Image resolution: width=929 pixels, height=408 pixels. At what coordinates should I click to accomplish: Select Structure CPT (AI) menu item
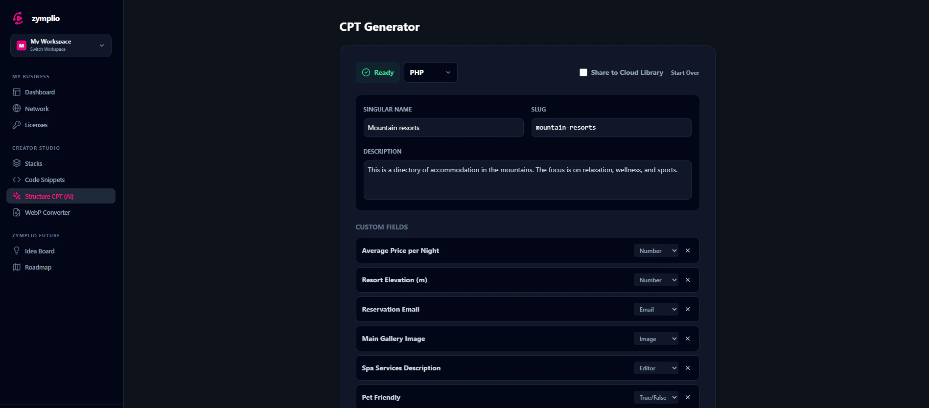[61, 196]
